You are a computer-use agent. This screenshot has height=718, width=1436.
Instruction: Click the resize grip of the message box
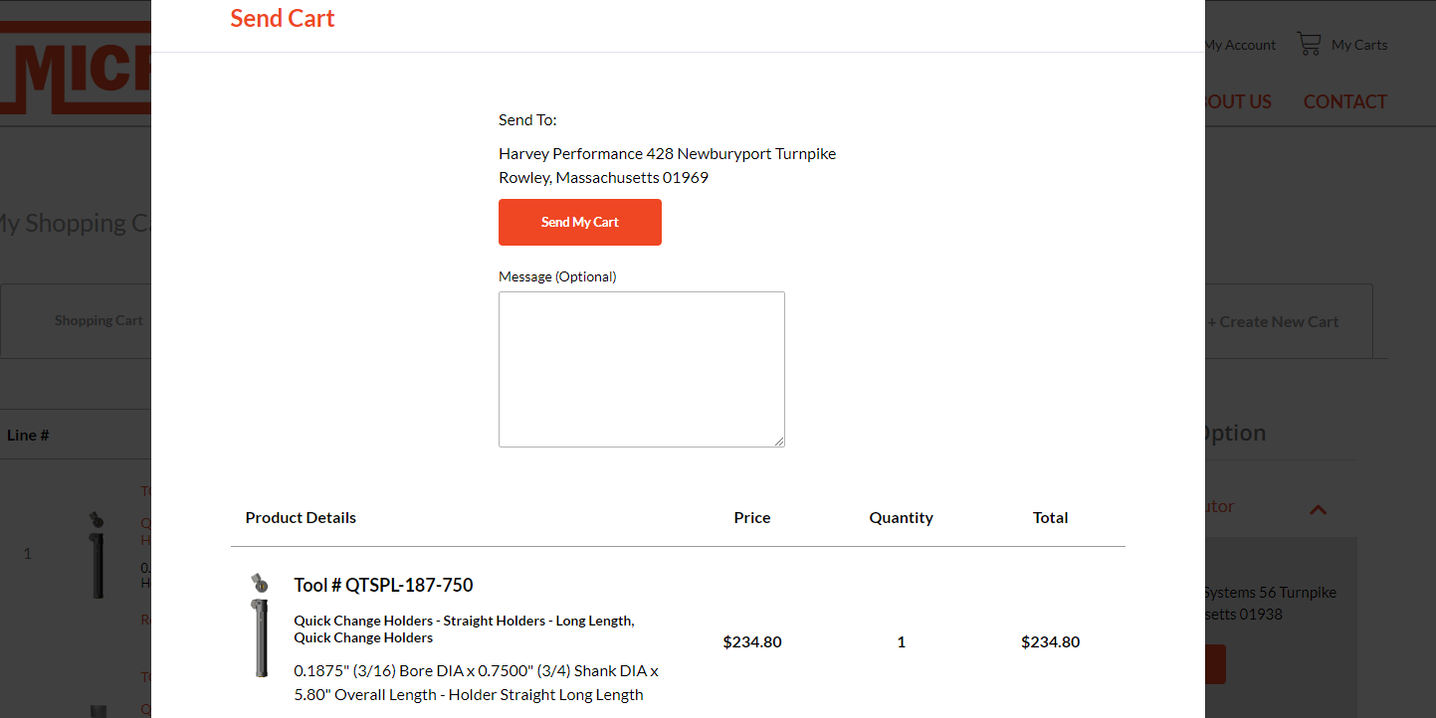(x=779, y=442)
